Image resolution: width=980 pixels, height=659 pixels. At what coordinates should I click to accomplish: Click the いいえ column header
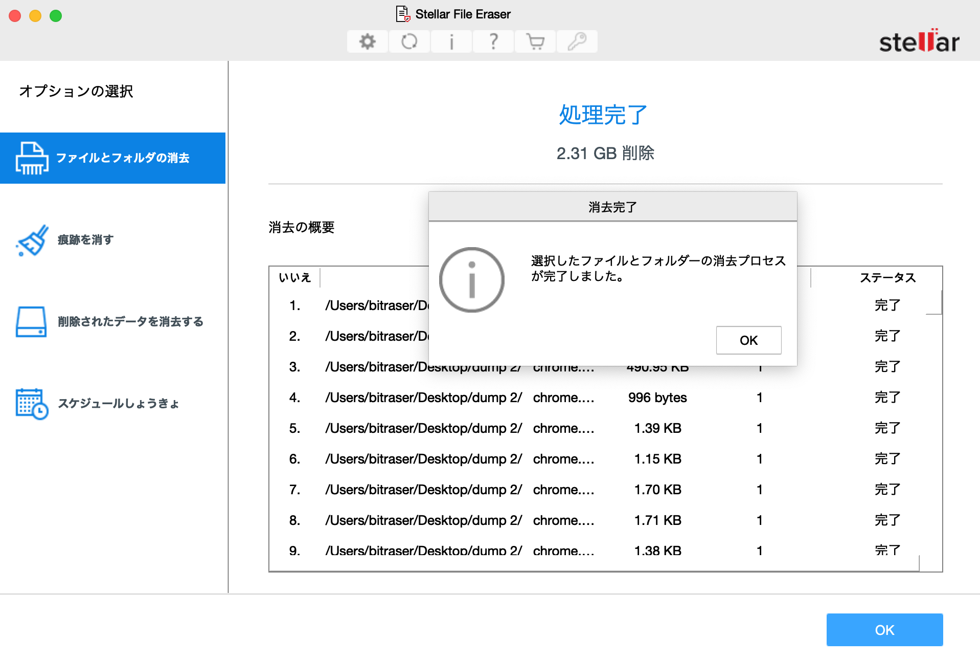coord(295,277)
